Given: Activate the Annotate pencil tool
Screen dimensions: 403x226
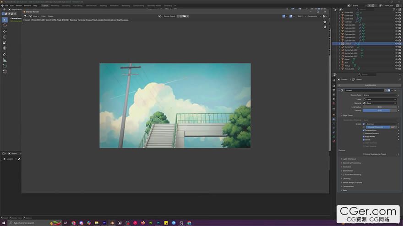Looking at the screenshot, I should coord(5,54).
